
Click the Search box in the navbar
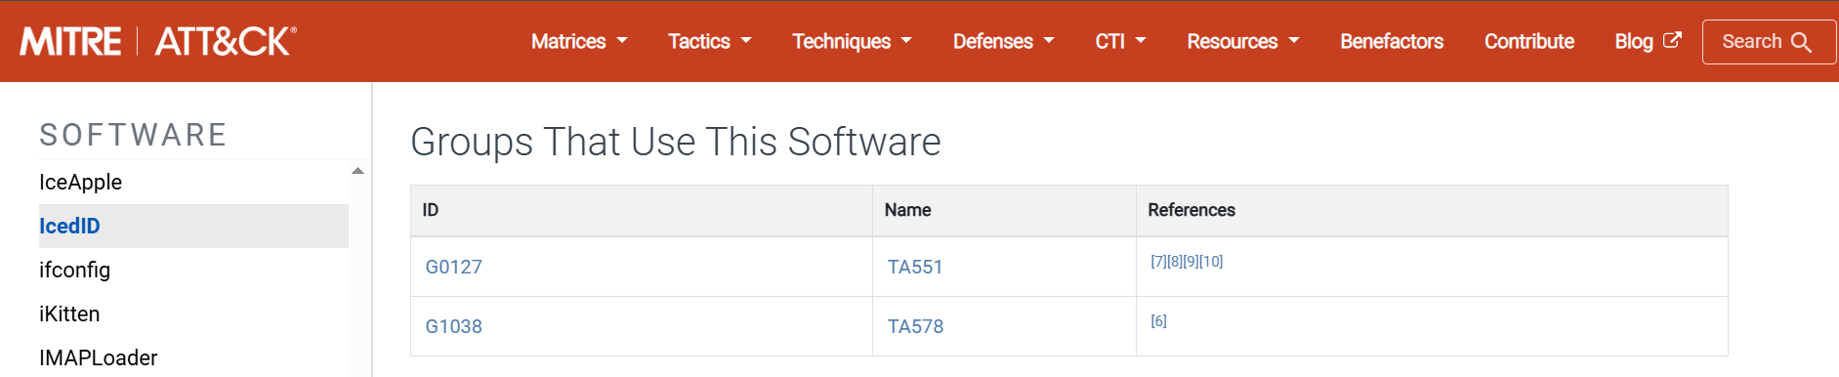coord(1769,42)
